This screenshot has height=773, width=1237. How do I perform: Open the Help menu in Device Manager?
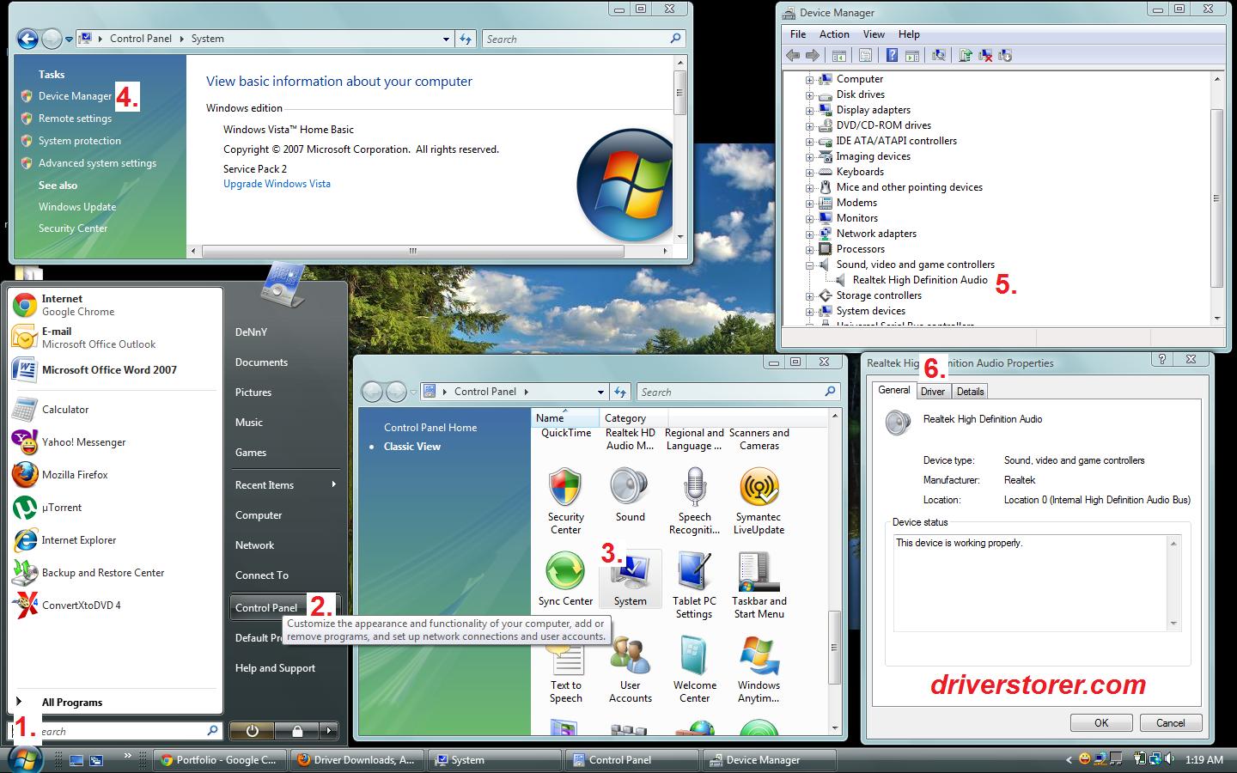pos(909,34)
